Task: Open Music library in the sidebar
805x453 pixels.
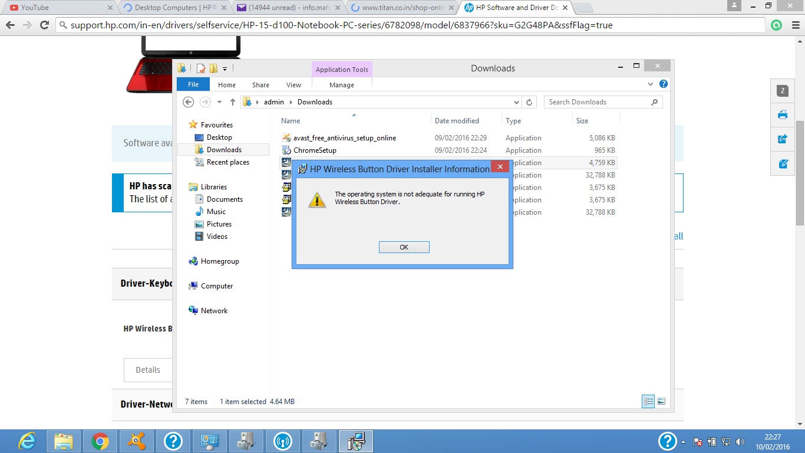Action: pos(216,212)
